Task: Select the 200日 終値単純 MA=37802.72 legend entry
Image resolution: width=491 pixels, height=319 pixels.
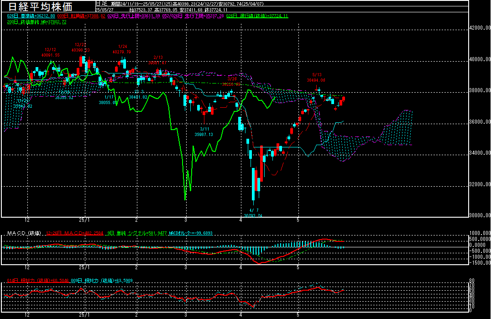Action: click(x=37, y=22)
